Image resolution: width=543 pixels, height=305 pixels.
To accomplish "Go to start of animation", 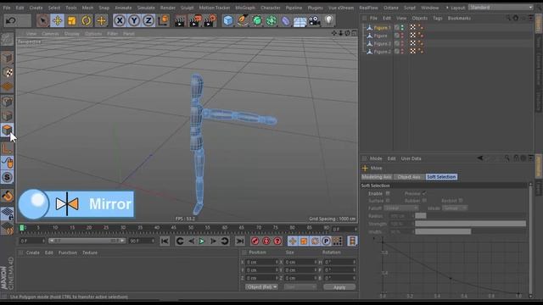I will coord(165,241).
